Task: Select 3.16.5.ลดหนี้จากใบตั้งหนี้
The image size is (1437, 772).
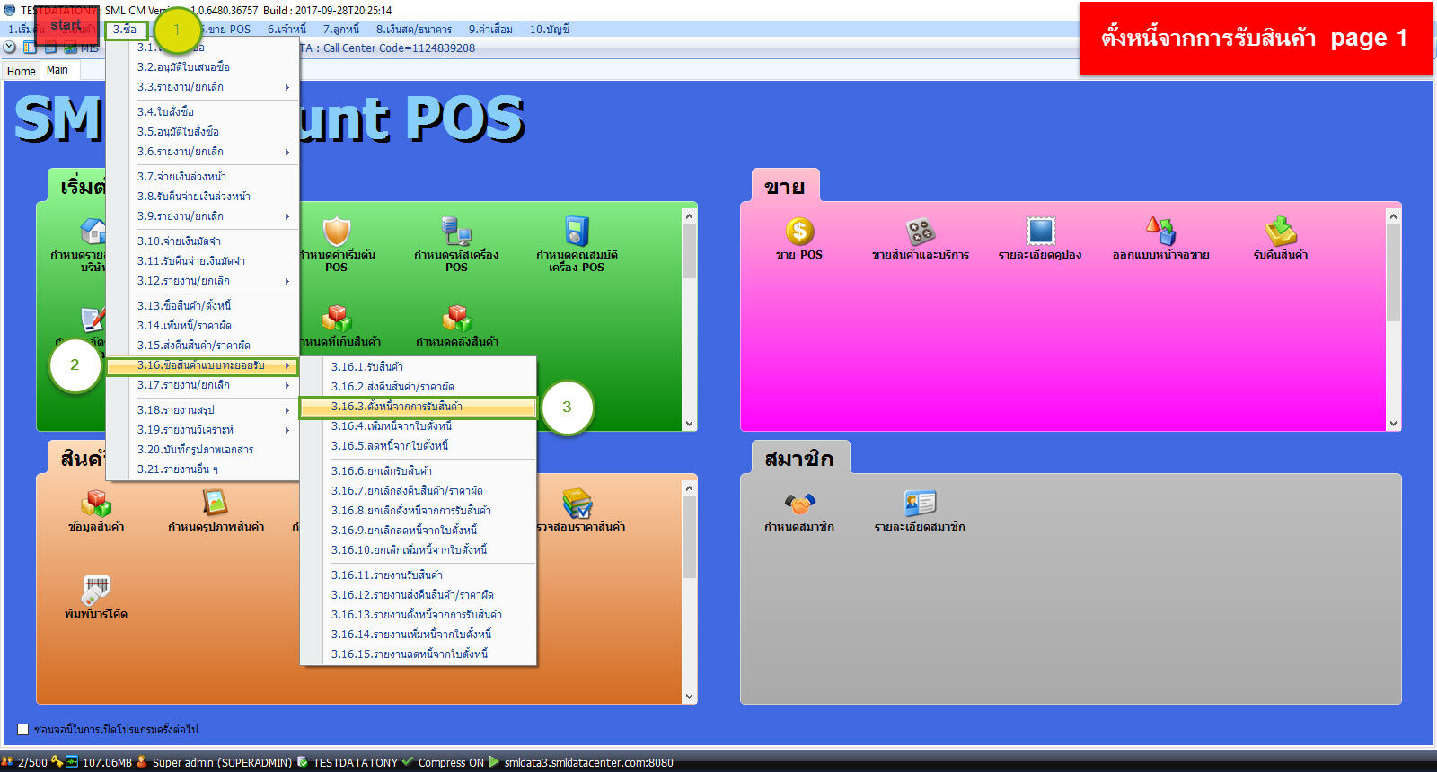Action: pos(418,446)
